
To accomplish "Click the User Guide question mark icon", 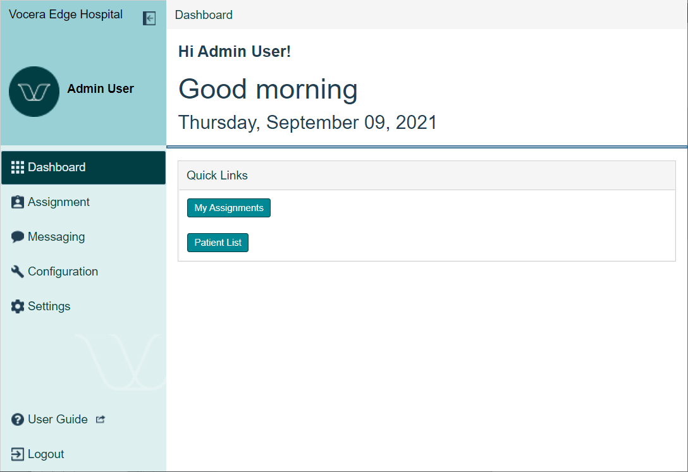I will point(18,420).
